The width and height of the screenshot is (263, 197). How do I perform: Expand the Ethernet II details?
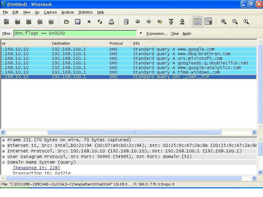coord(3,145)
